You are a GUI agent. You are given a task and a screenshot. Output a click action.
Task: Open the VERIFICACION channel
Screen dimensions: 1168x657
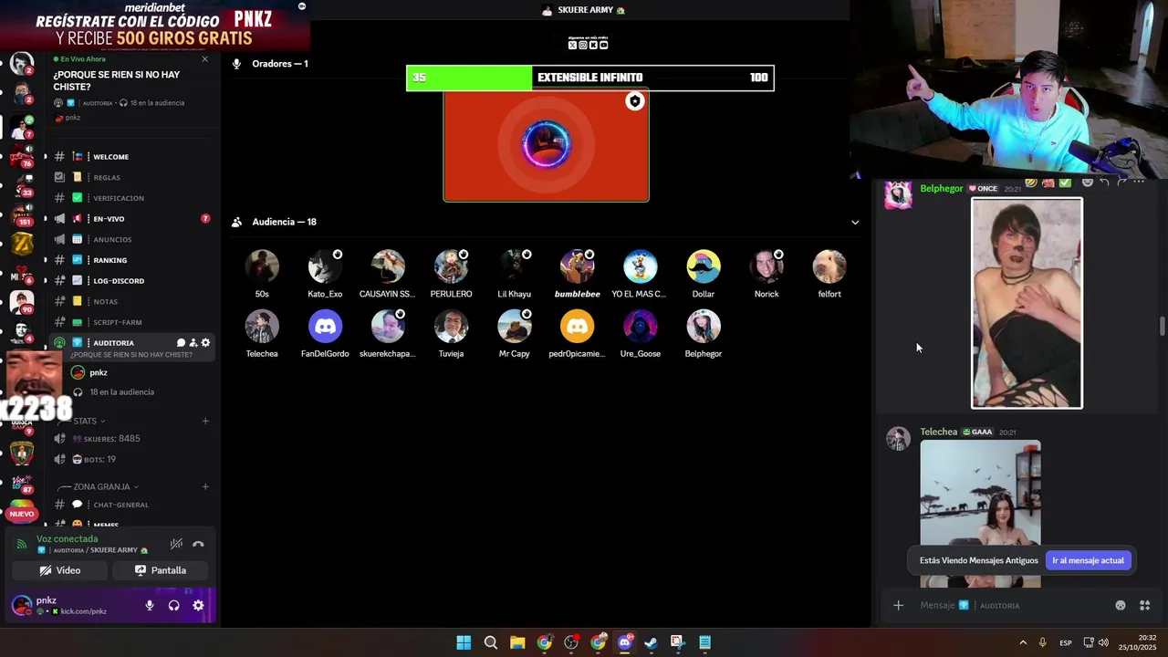pyautogui.click(x=130, y=198)
